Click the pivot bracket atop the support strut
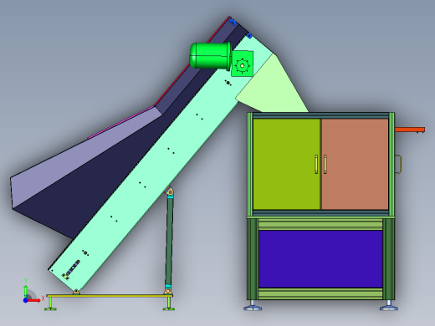The width and height of the screenshot is (435, 326). pyautogui.click(x=170, y=191)
